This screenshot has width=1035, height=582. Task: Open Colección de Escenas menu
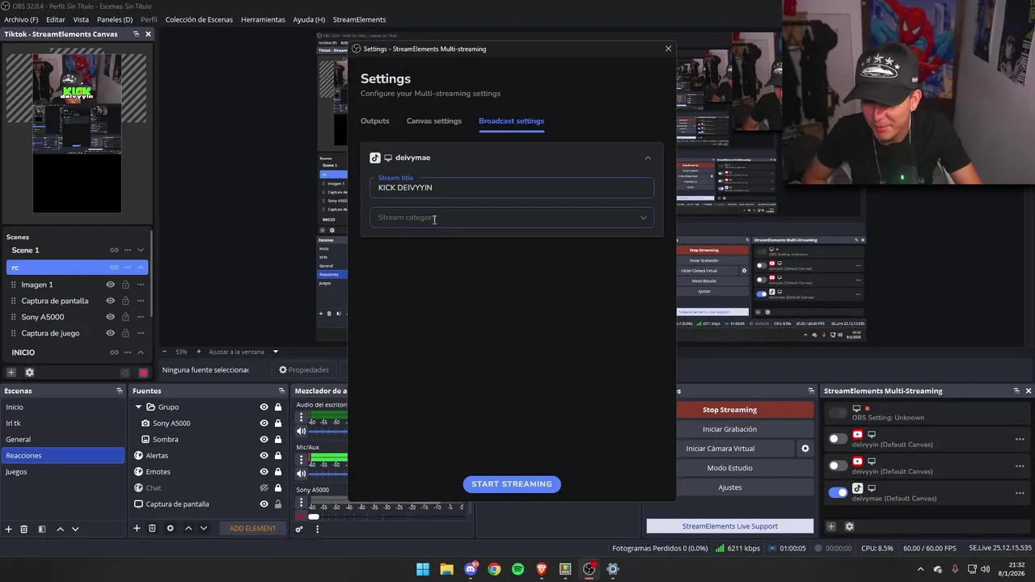[199, 19]
